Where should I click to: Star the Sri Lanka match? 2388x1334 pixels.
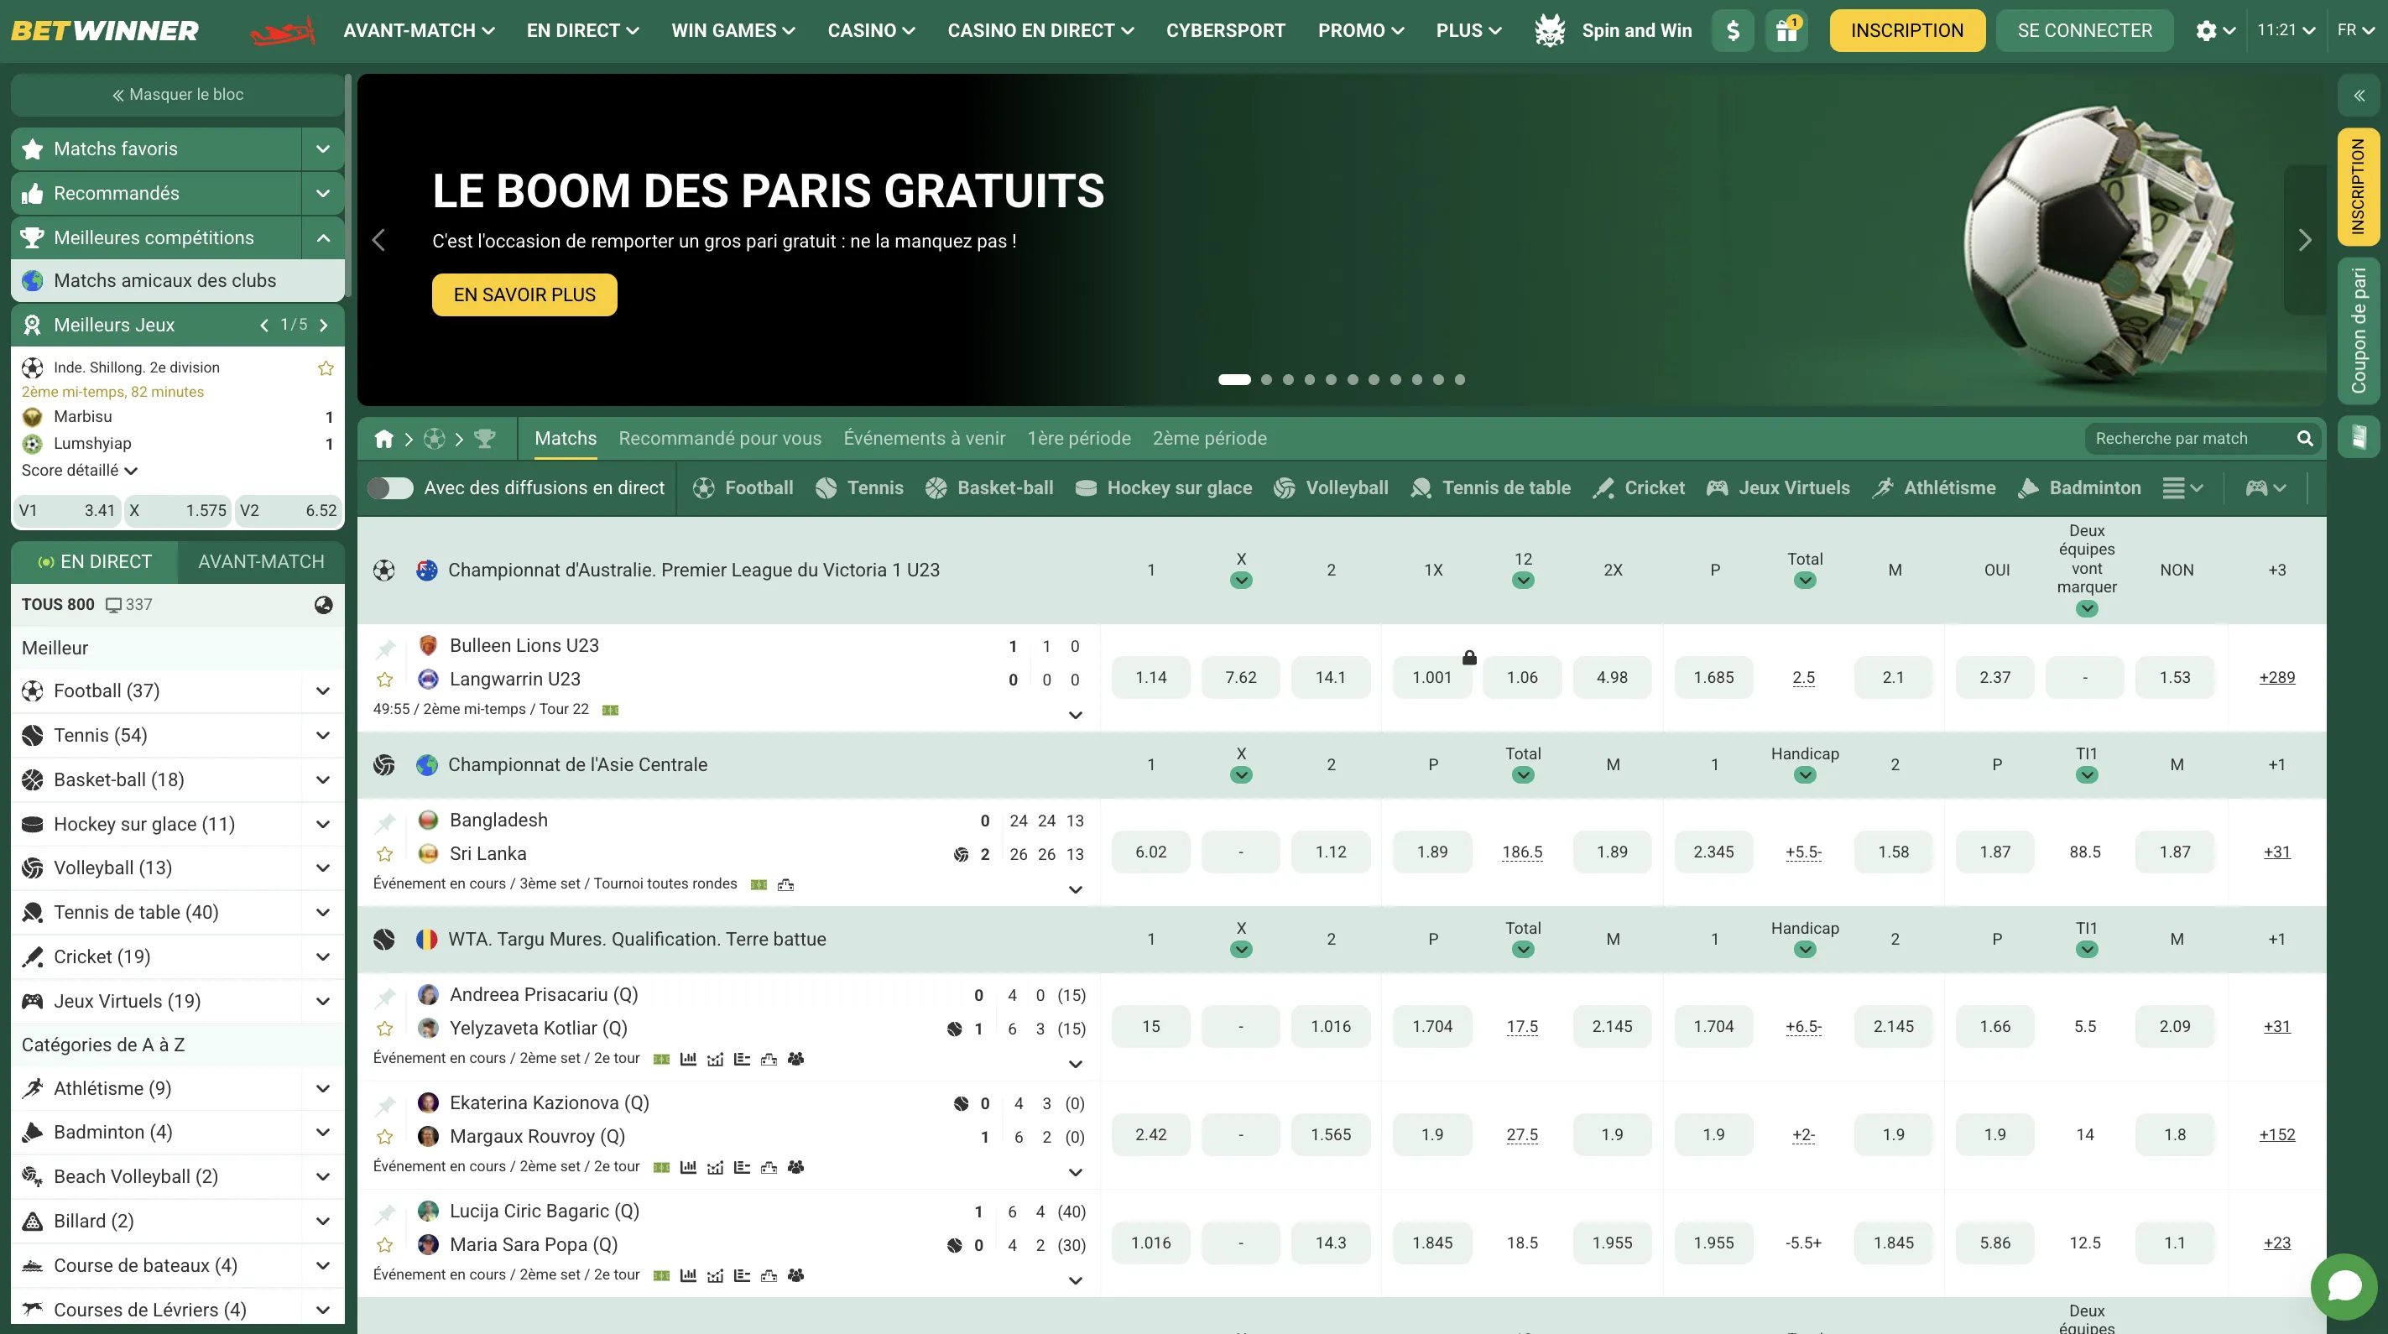point(384,854)
